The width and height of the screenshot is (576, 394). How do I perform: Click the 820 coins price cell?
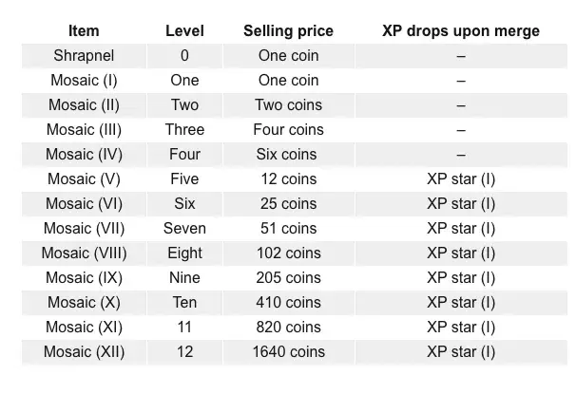pos(288,327)
